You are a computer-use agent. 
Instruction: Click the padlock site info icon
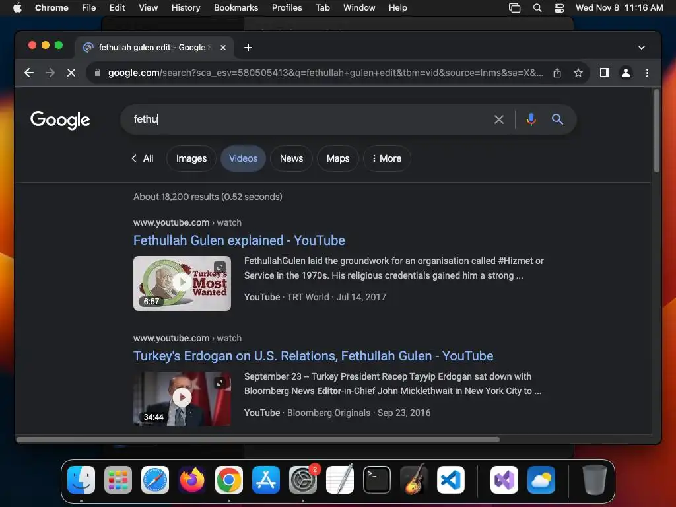coord(98,73)
